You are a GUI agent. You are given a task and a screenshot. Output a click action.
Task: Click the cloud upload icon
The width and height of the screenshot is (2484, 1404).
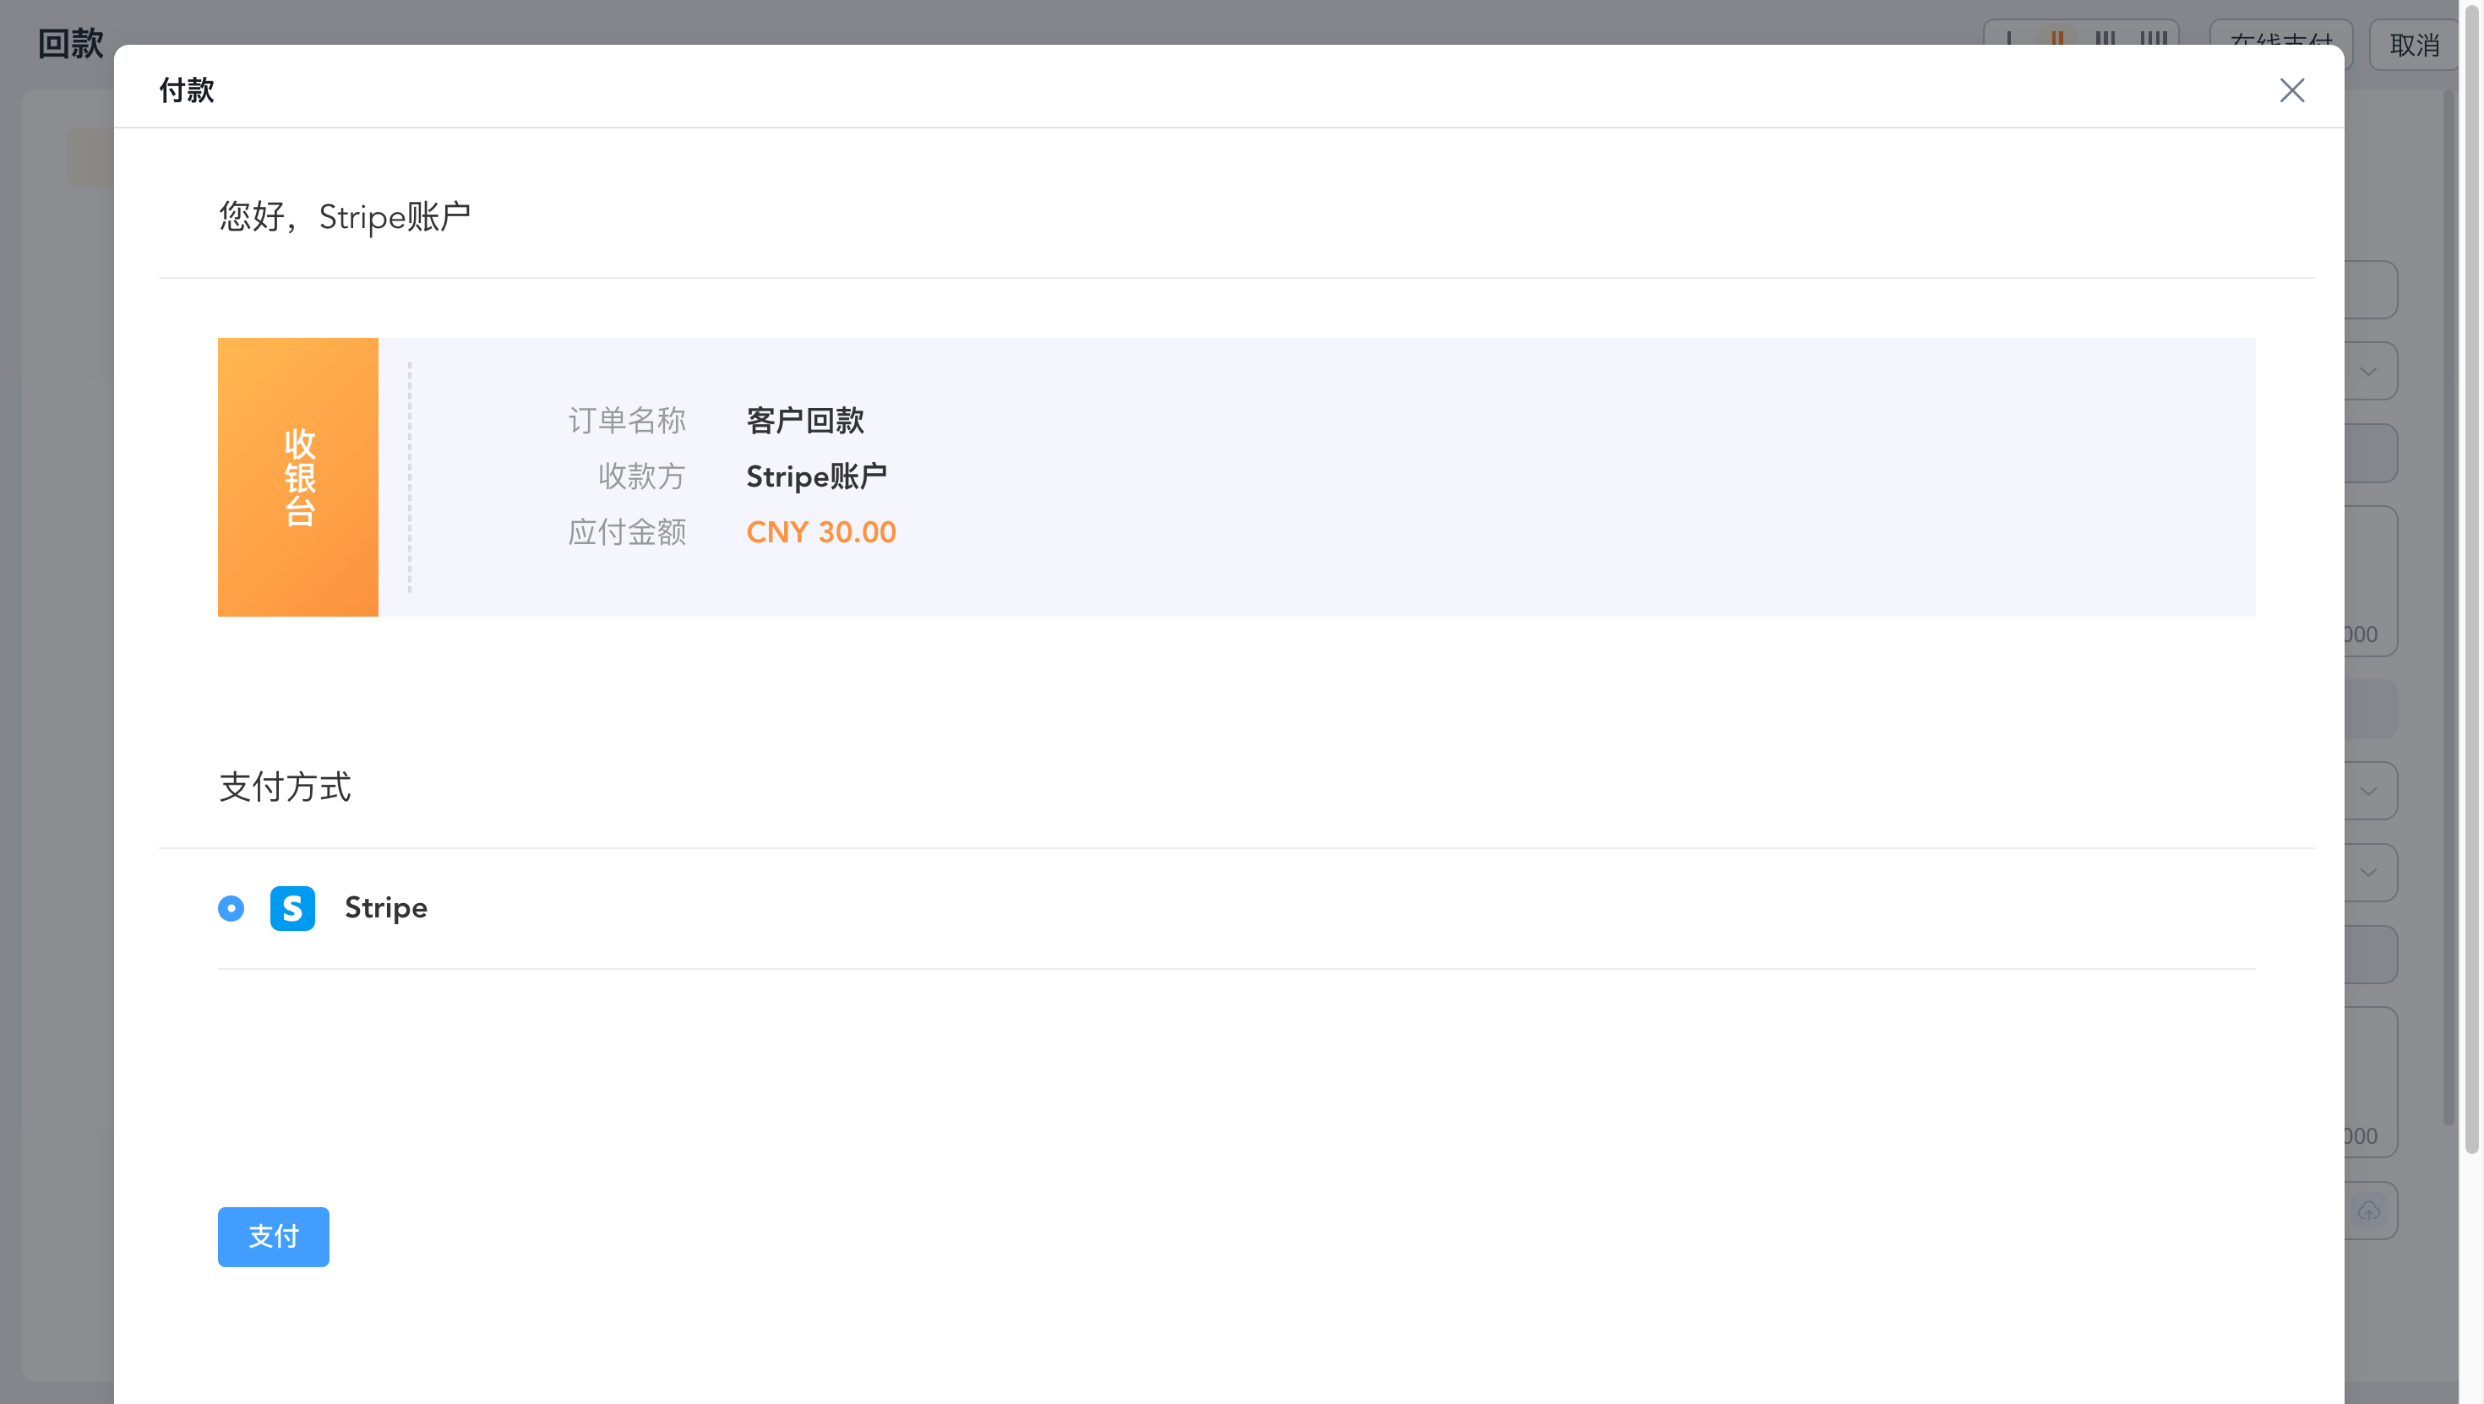pos(2368,1211)
